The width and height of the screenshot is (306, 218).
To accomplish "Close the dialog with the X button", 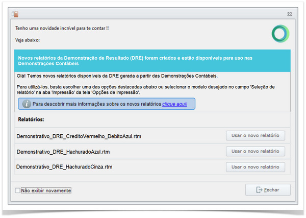I will pos(290,14).
